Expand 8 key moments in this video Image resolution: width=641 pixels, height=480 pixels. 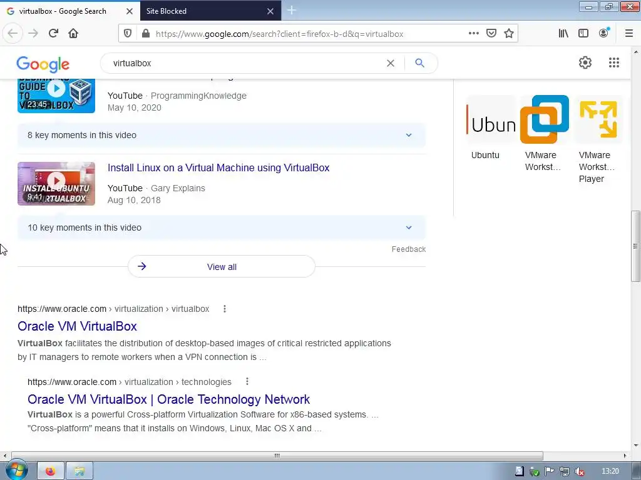tap(221, 135)
